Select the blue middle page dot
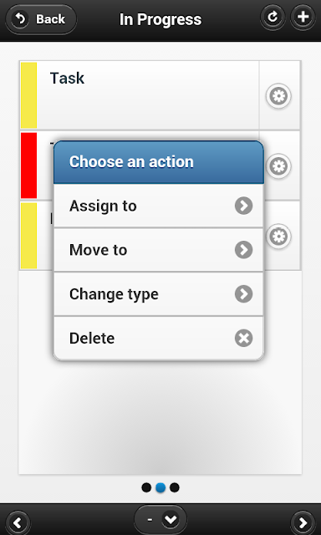Viewport: 321px width, 535px height. click(160, 487)
